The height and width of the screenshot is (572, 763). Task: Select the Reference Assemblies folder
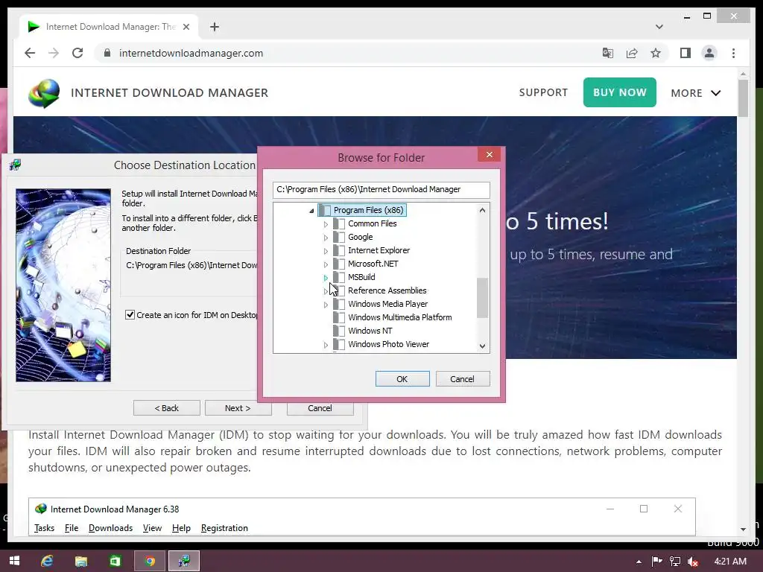point(387,290)
